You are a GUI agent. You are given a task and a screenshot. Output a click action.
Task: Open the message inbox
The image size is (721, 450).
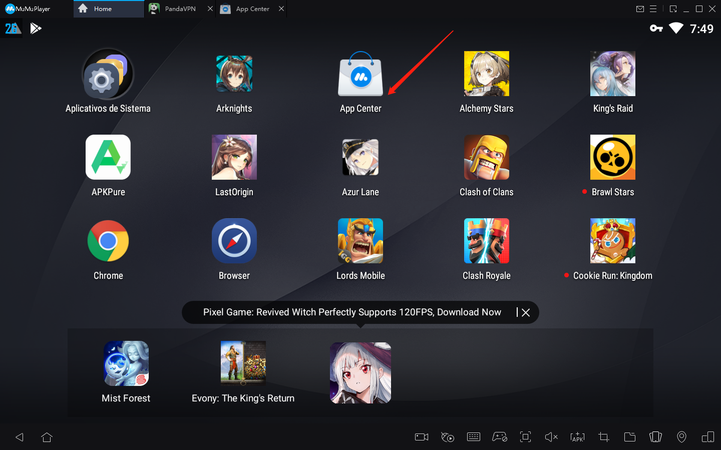(x=640, y=9)
